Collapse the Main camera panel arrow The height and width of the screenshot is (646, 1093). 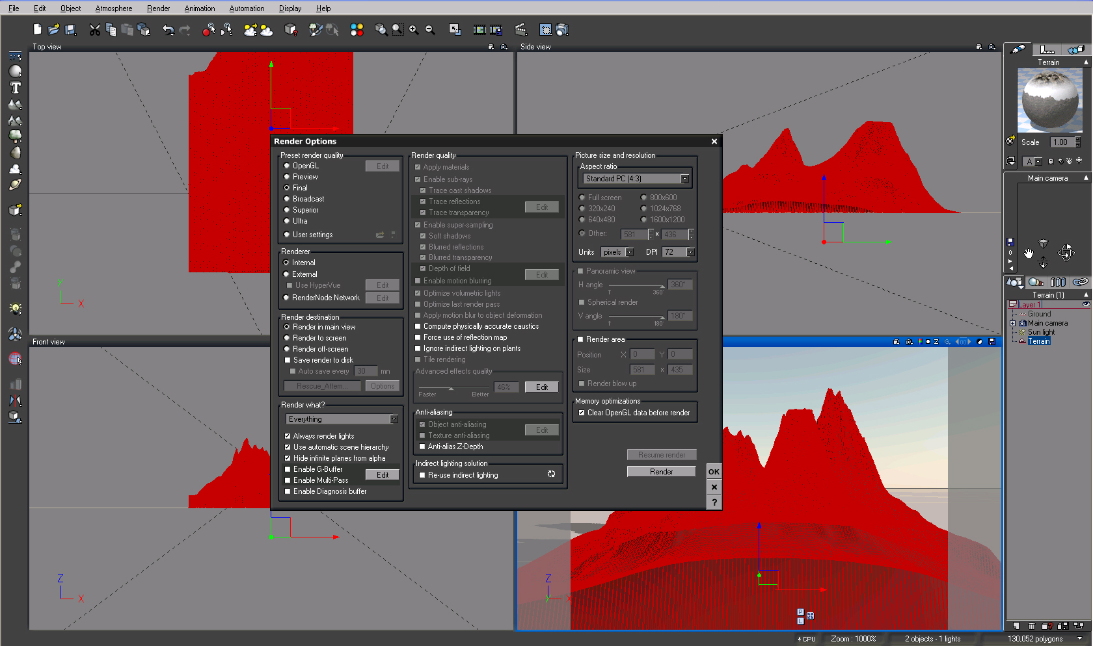[1086, 178]
